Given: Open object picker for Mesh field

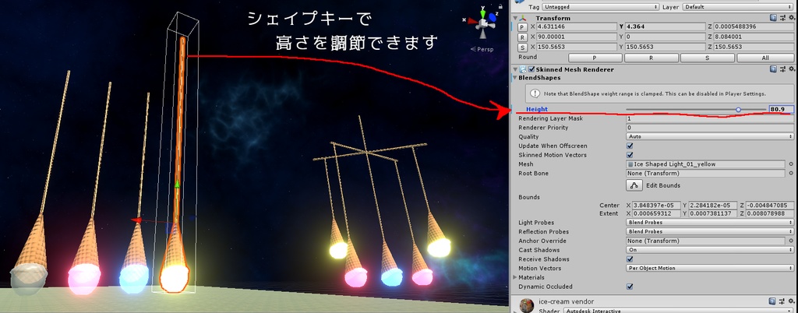Looking at the screenshot, I should pos(792,164).
